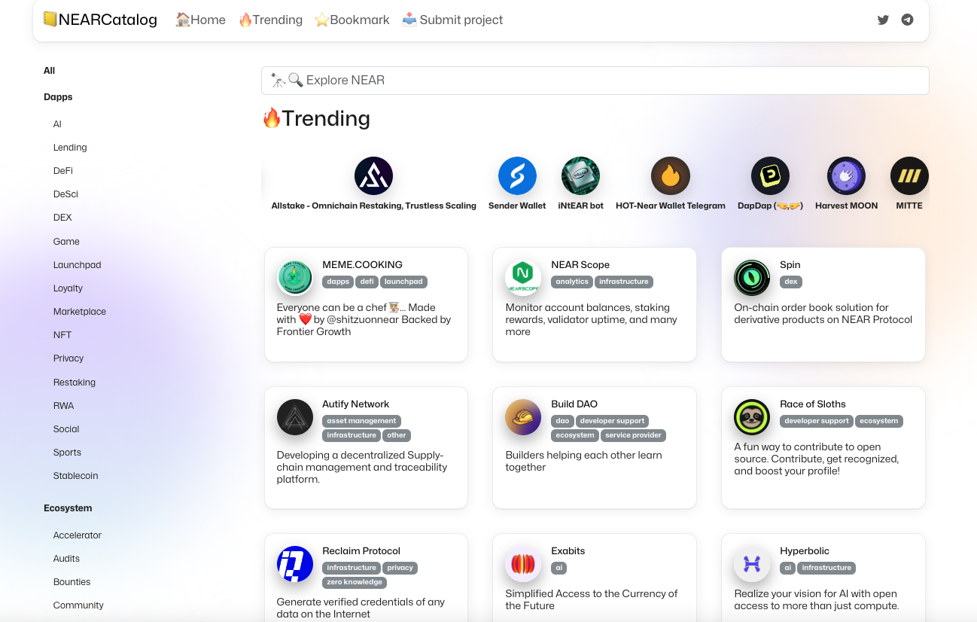Open Sender Wallet trending icon

[517, 176]
